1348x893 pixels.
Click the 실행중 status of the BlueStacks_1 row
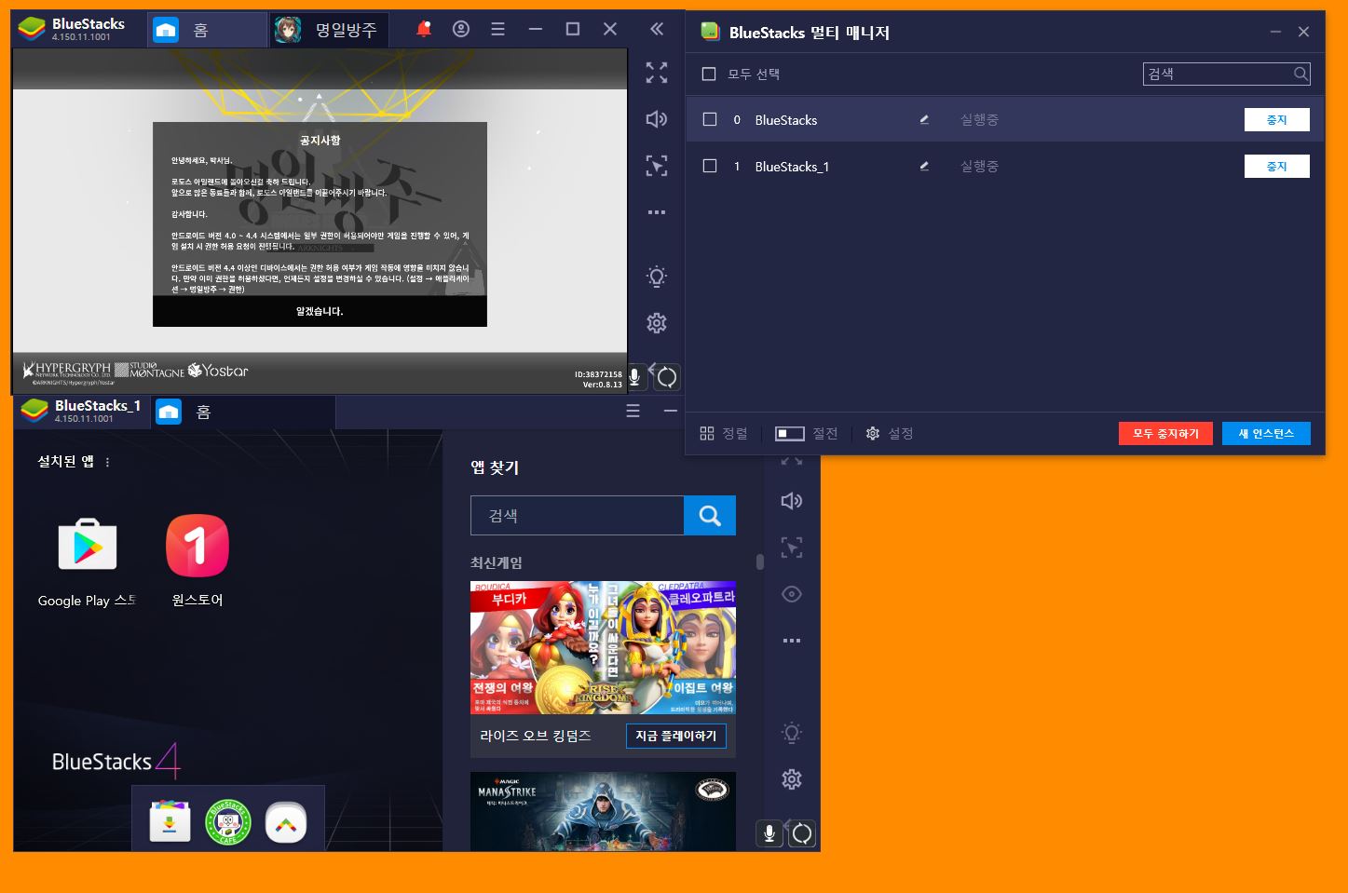[x=979, y=166]
